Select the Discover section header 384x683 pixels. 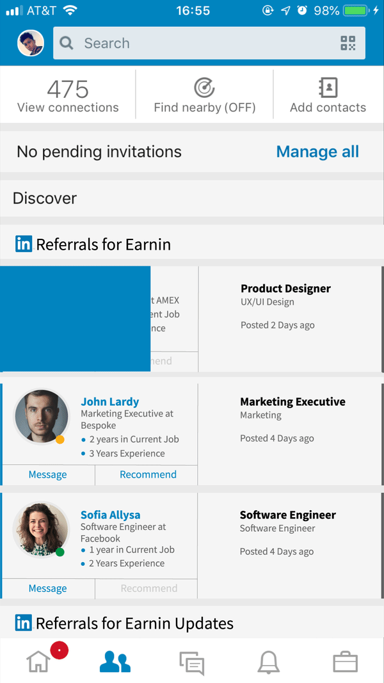click(x=192, y=198)
